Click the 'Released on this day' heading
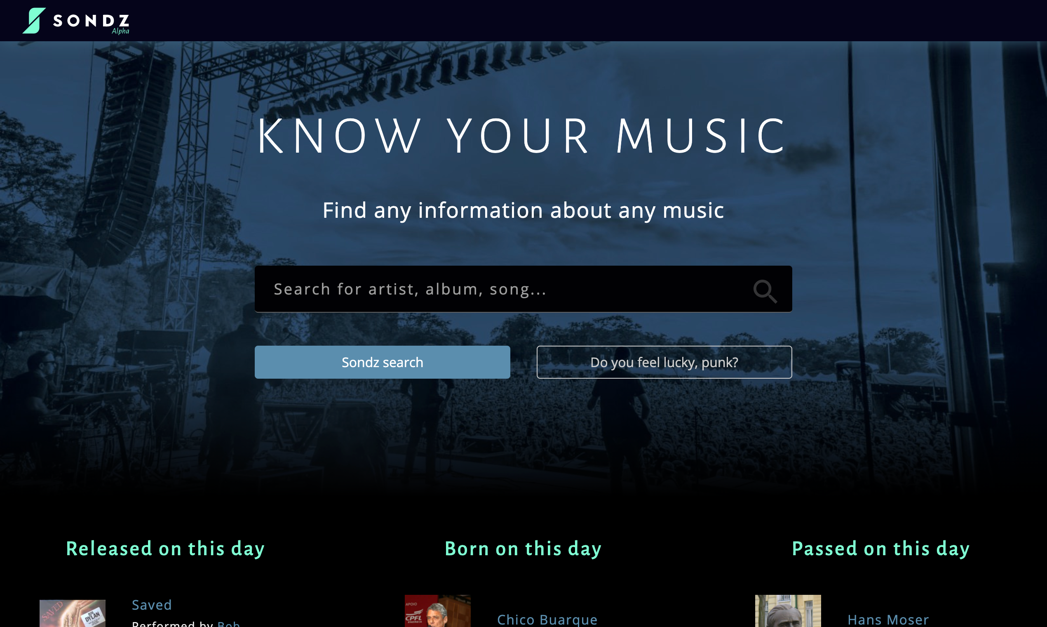This screenshot has height=627, width=1047. pyautogui.click(x=165, y=549)
